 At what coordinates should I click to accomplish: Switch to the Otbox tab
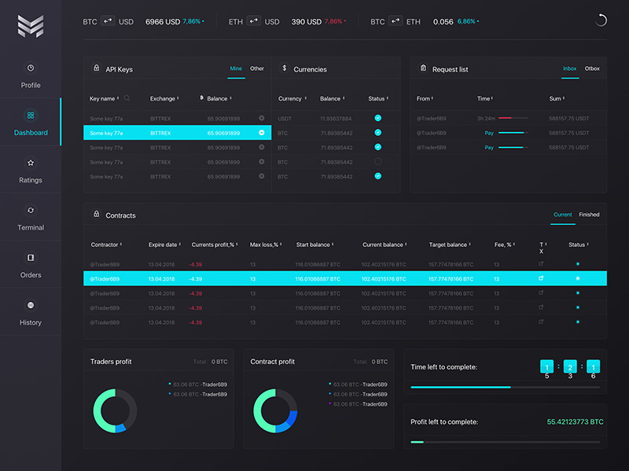(592, 69)
